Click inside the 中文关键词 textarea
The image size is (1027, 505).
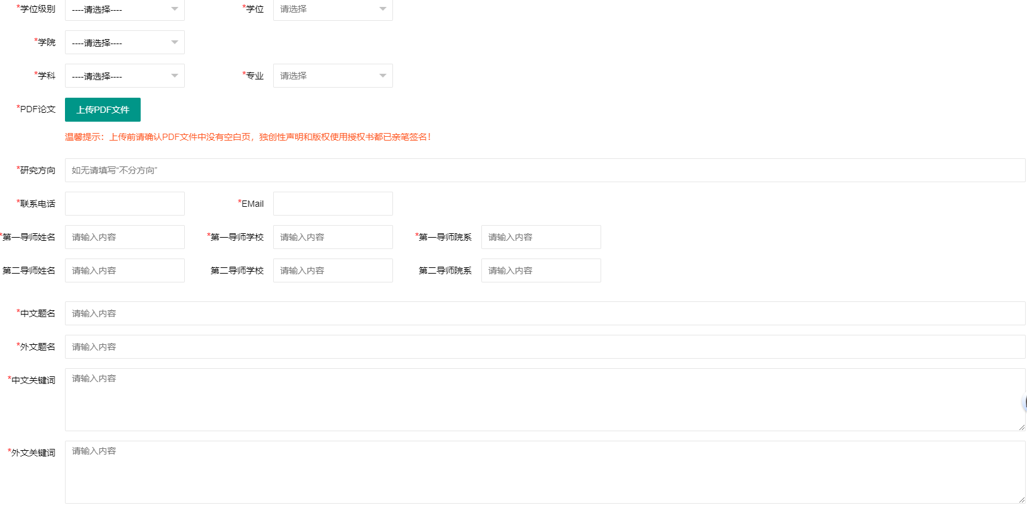pyautogui.click(x=544, y=400)
